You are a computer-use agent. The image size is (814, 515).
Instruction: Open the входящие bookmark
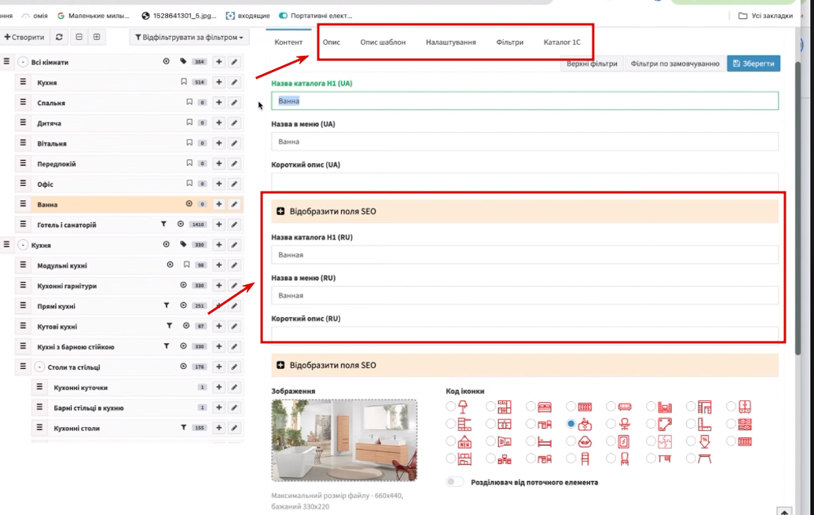[x=248, y=16]
